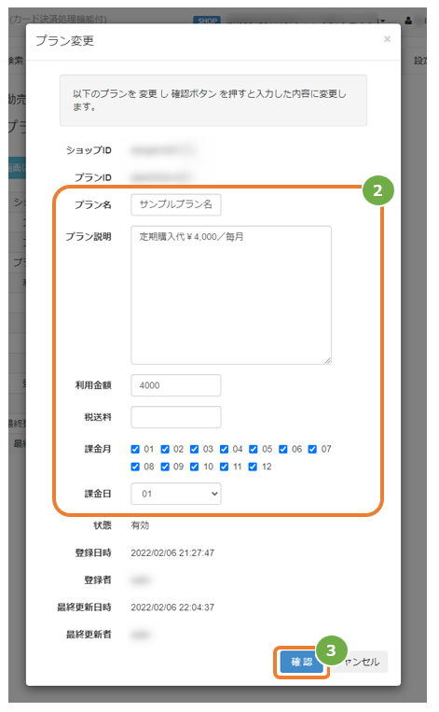Uncheck billing month 05 checkbox
The image size is (439, 712).
pyautogui.click(x=254, y=449)
